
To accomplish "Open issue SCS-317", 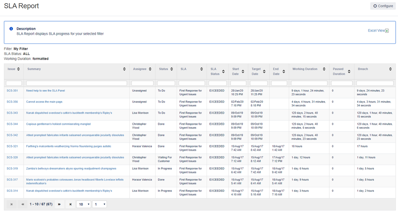I will (12, 180).
